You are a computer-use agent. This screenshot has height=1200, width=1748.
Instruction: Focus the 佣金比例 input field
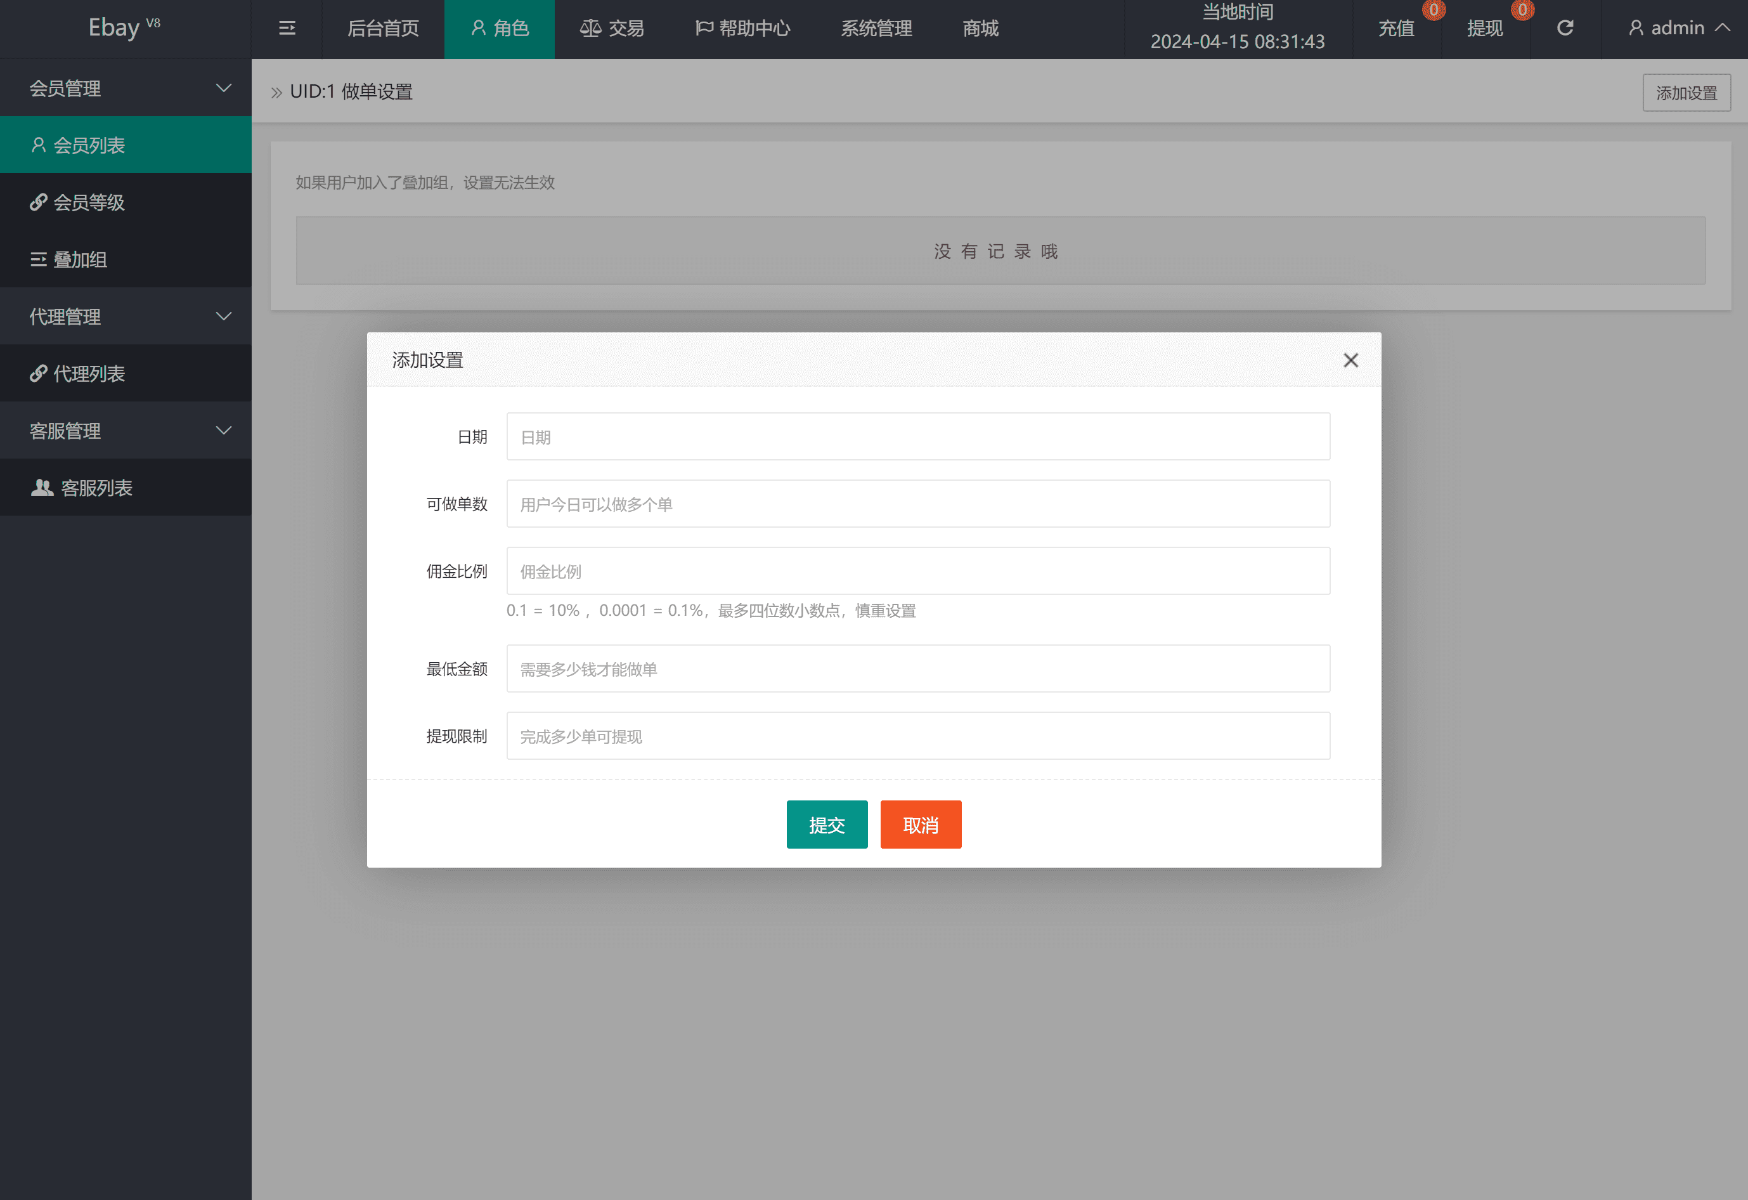pyautogui.click(x=918, y=571)
